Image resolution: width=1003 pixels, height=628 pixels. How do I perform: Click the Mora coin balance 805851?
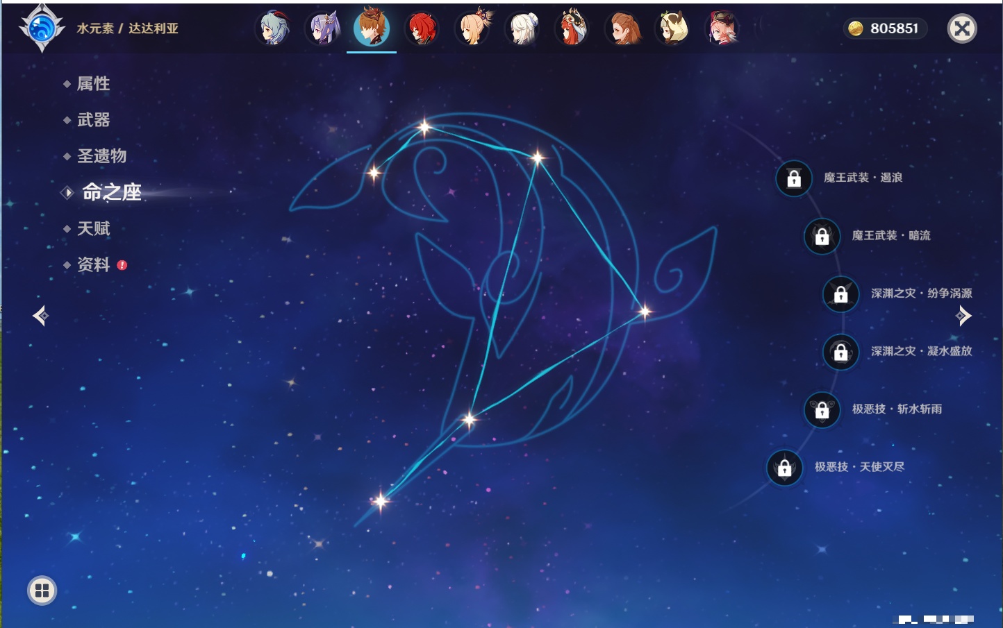pos(885,28)
